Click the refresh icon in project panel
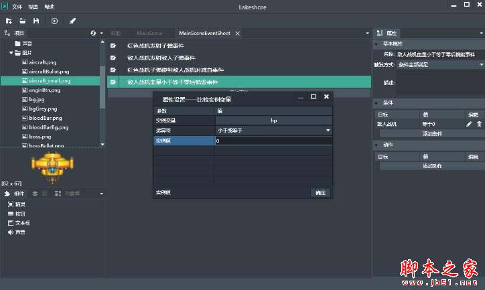The height and width of the screenshot is (290, 485). [93, 33]
